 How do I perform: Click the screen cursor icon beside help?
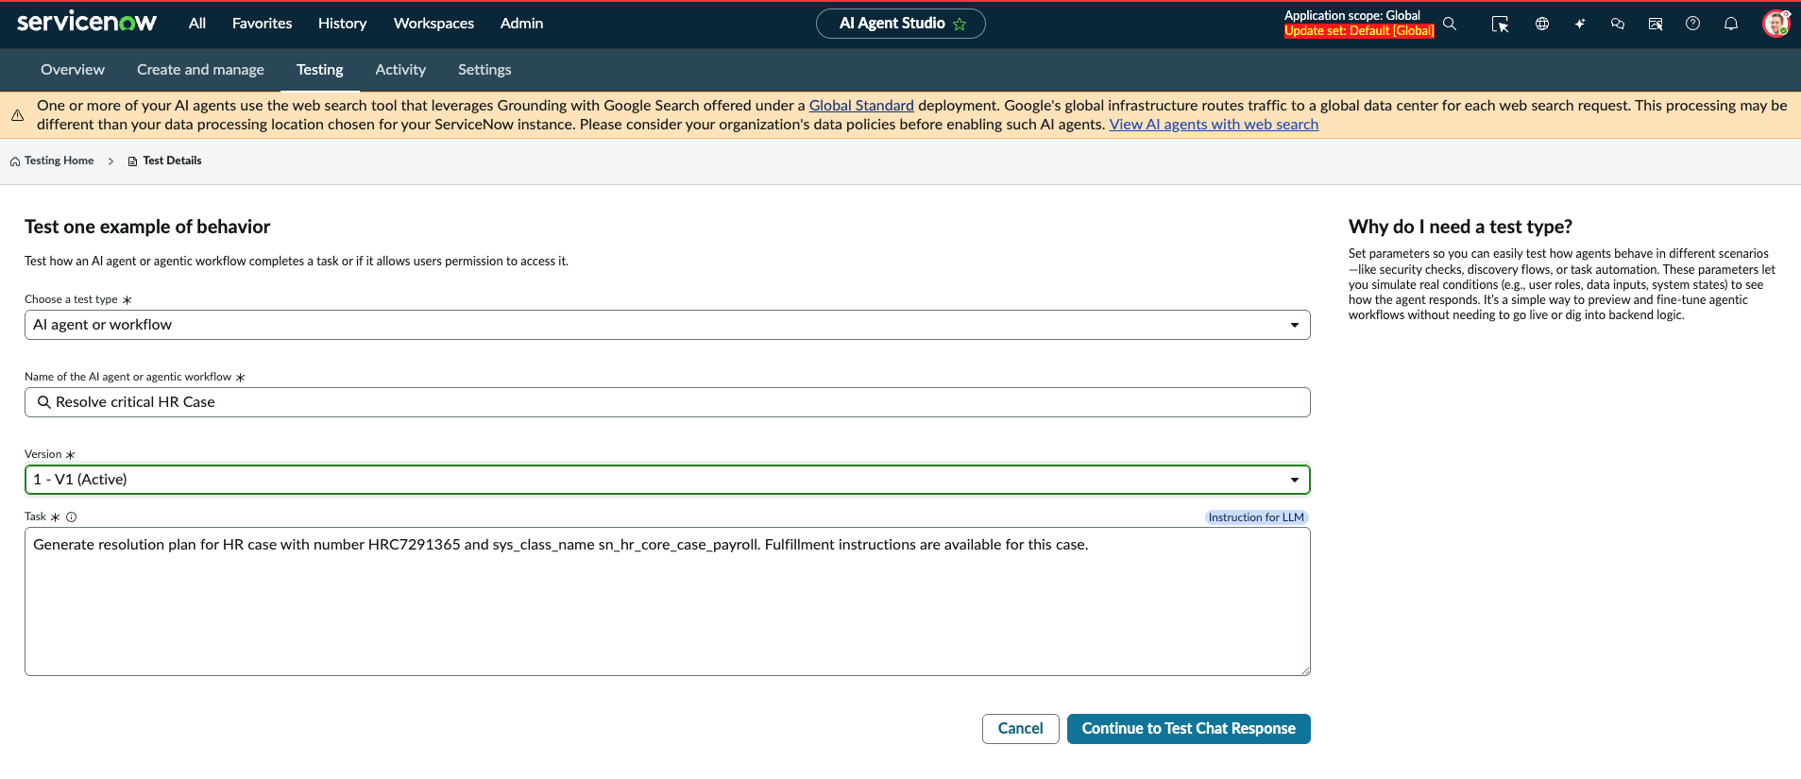tap(1656, 24)
